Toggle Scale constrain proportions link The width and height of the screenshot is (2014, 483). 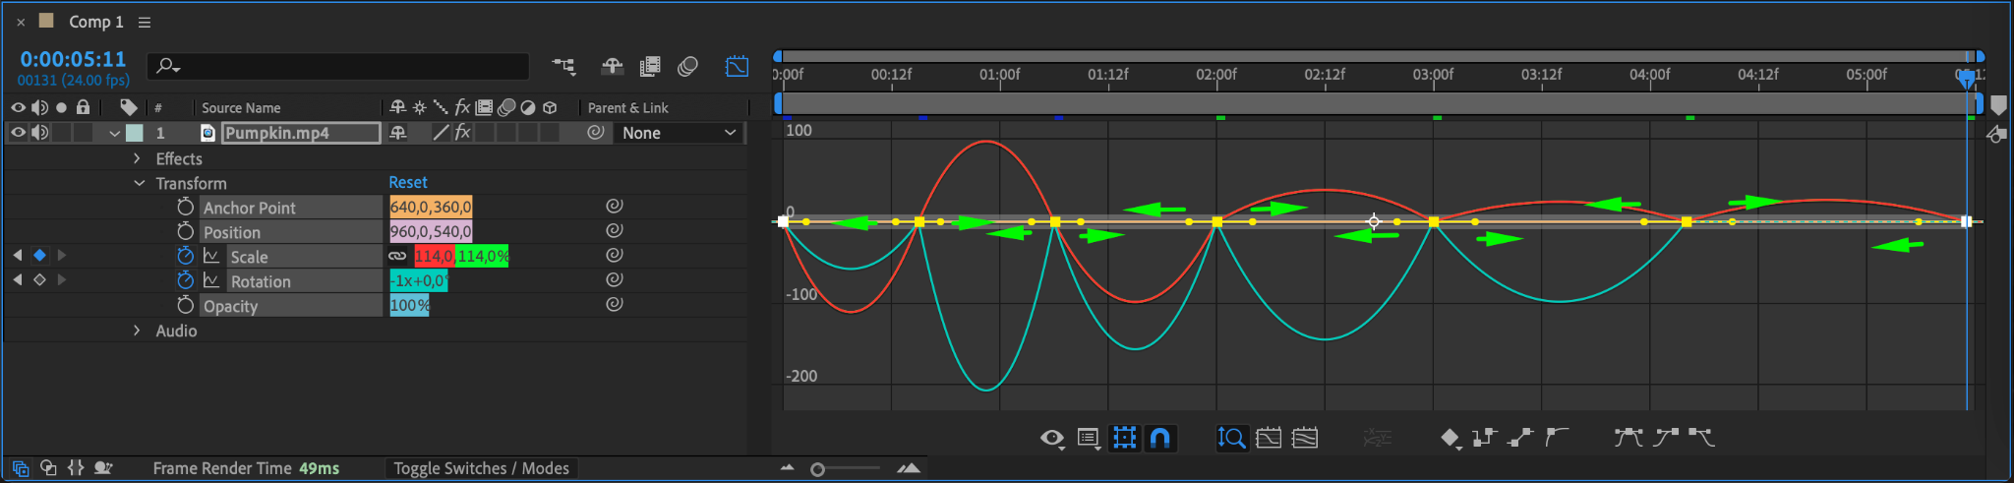[x=397, y=256]
